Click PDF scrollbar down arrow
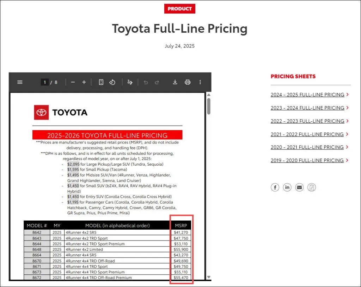Image resolution: width=361 pixels, height=287 pixels. click(x=209, y=277)
